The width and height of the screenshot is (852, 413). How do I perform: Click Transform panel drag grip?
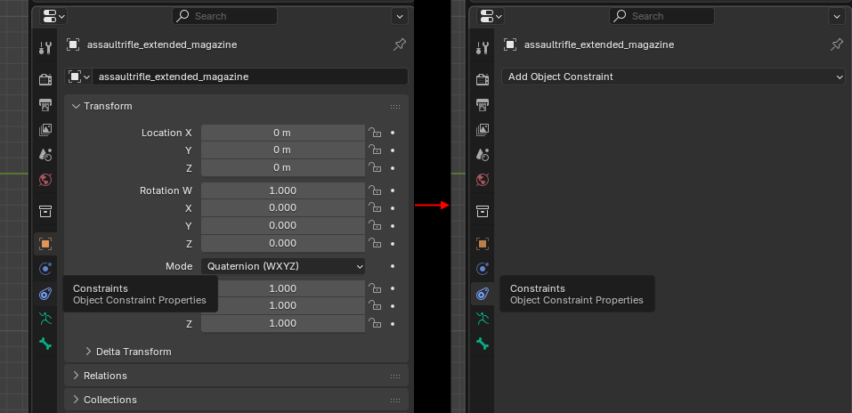pyautogui.click(x=395, y=107)
